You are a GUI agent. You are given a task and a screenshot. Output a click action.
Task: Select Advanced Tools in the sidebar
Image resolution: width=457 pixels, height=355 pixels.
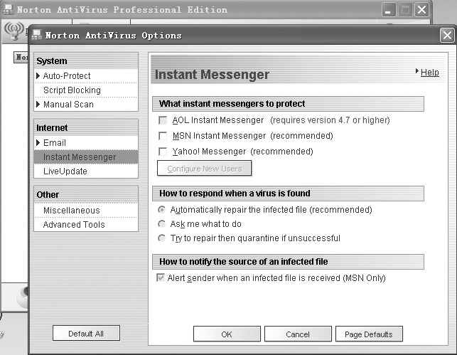pos(74,225)
